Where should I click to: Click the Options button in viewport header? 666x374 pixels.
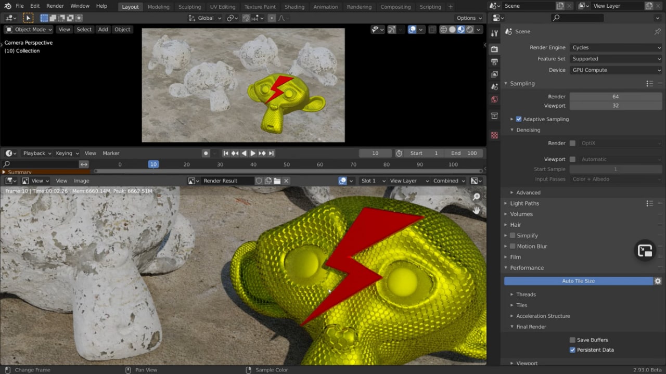[x=469, y=18]
